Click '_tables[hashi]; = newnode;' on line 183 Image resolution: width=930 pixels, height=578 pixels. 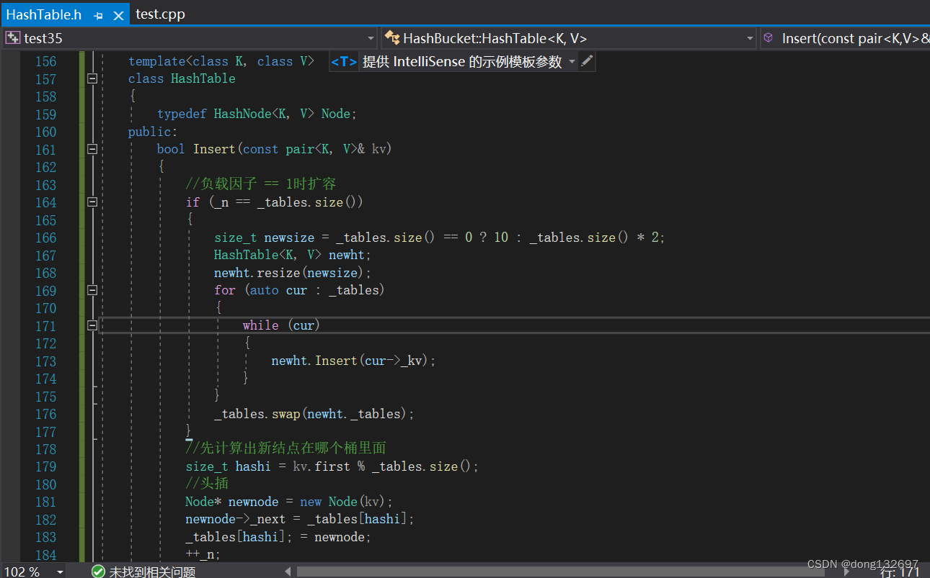tap(278, 537)
